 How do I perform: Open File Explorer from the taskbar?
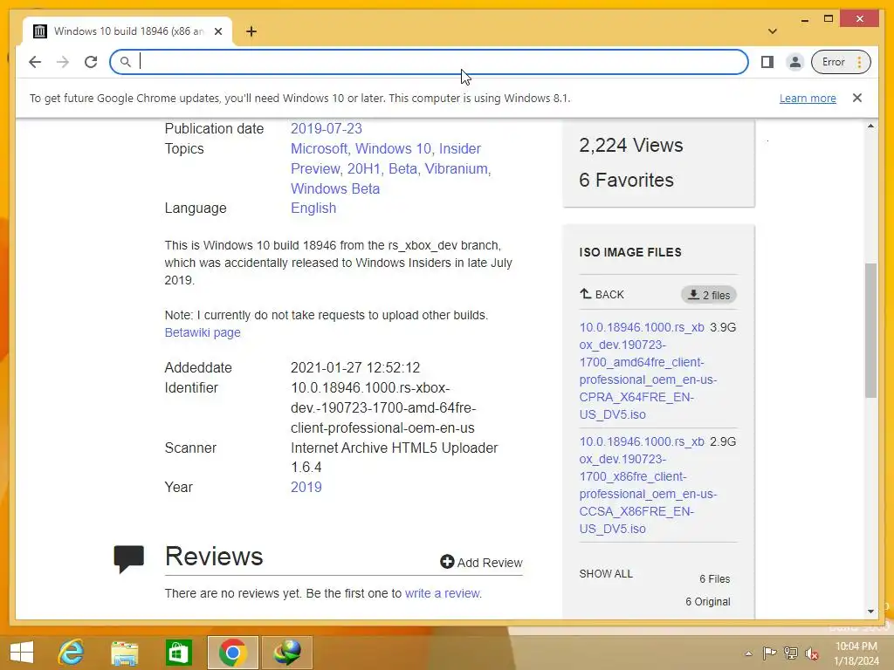[124, 653]
